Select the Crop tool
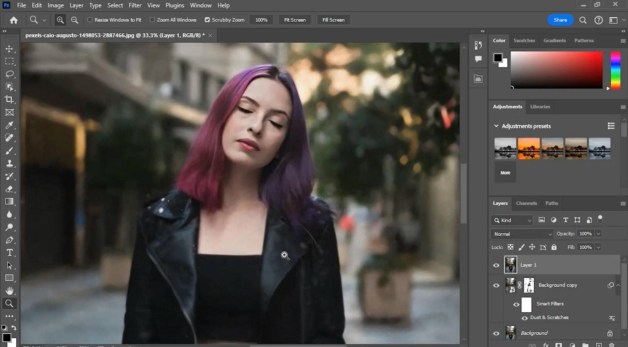This screenshot has height=347, width=628. [x=9, y=100]
